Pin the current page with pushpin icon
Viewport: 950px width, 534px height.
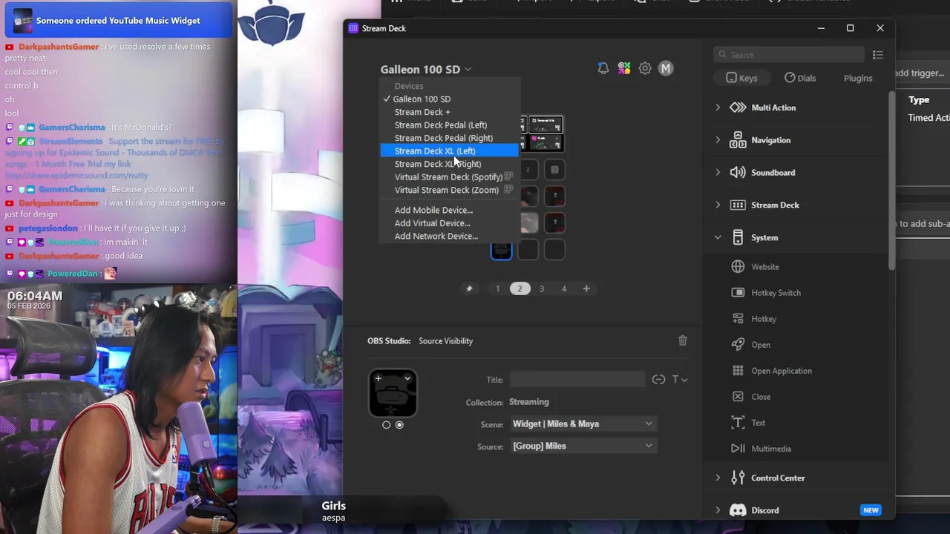pos(469,289)
